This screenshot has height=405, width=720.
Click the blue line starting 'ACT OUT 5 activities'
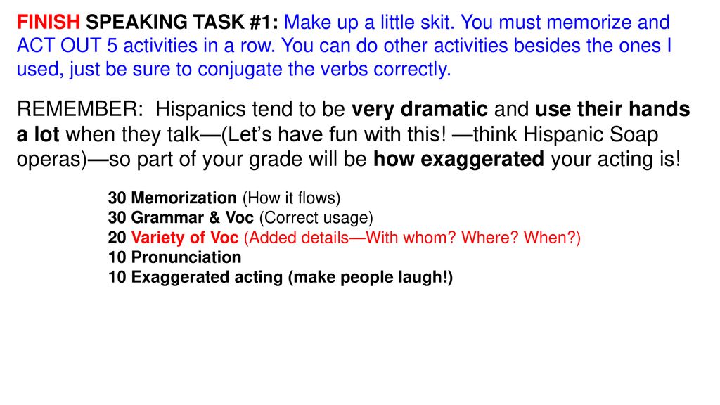tap(344, 46)
